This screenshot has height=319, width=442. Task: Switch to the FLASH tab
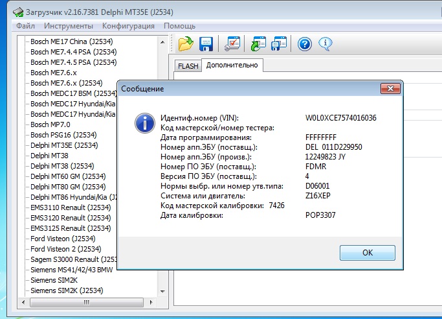coord(188,66)
